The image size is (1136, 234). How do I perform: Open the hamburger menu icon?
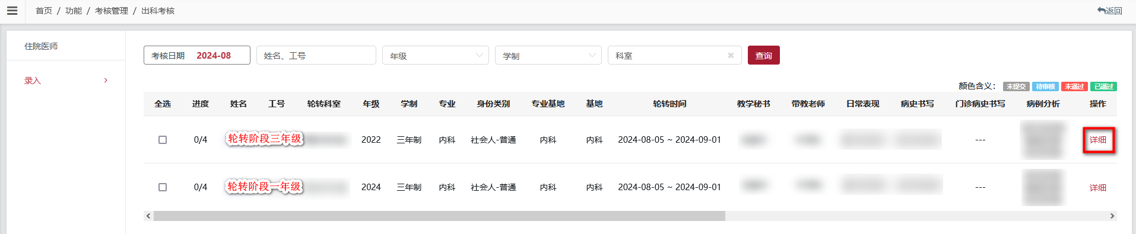point(12,11)
